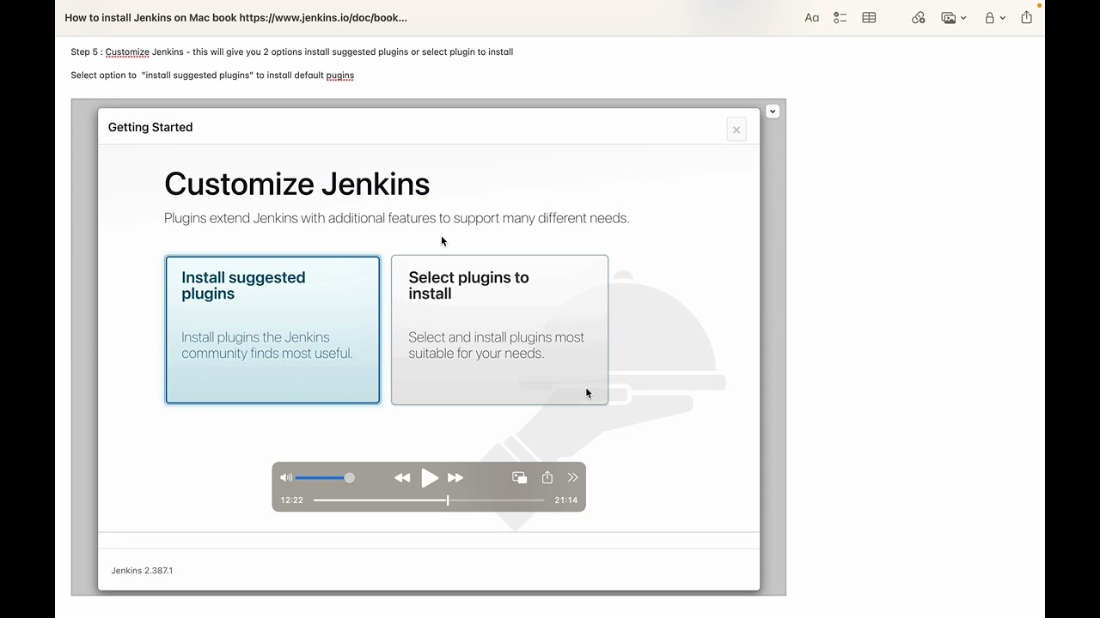Open the lock note dropdown
Screen dimensions: 1100x618
pos(995,17)
